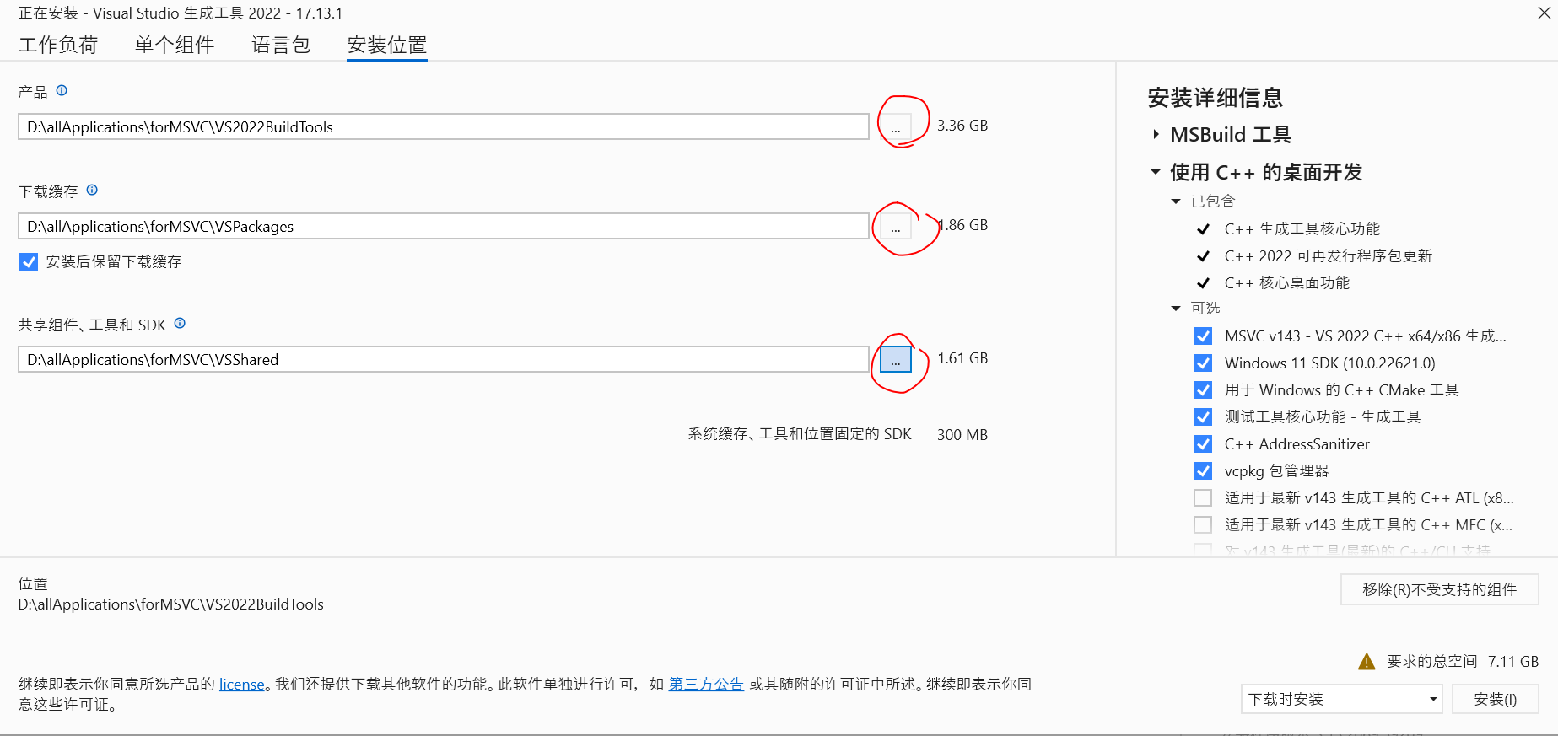Click the C++ 2022 可再发行程序包更新 item
This screenshot has width=1558, height=736.
1328,255
